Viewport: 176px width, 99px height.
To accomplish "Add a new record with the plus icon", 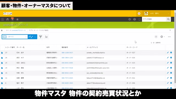I will [x=156, y=37].
